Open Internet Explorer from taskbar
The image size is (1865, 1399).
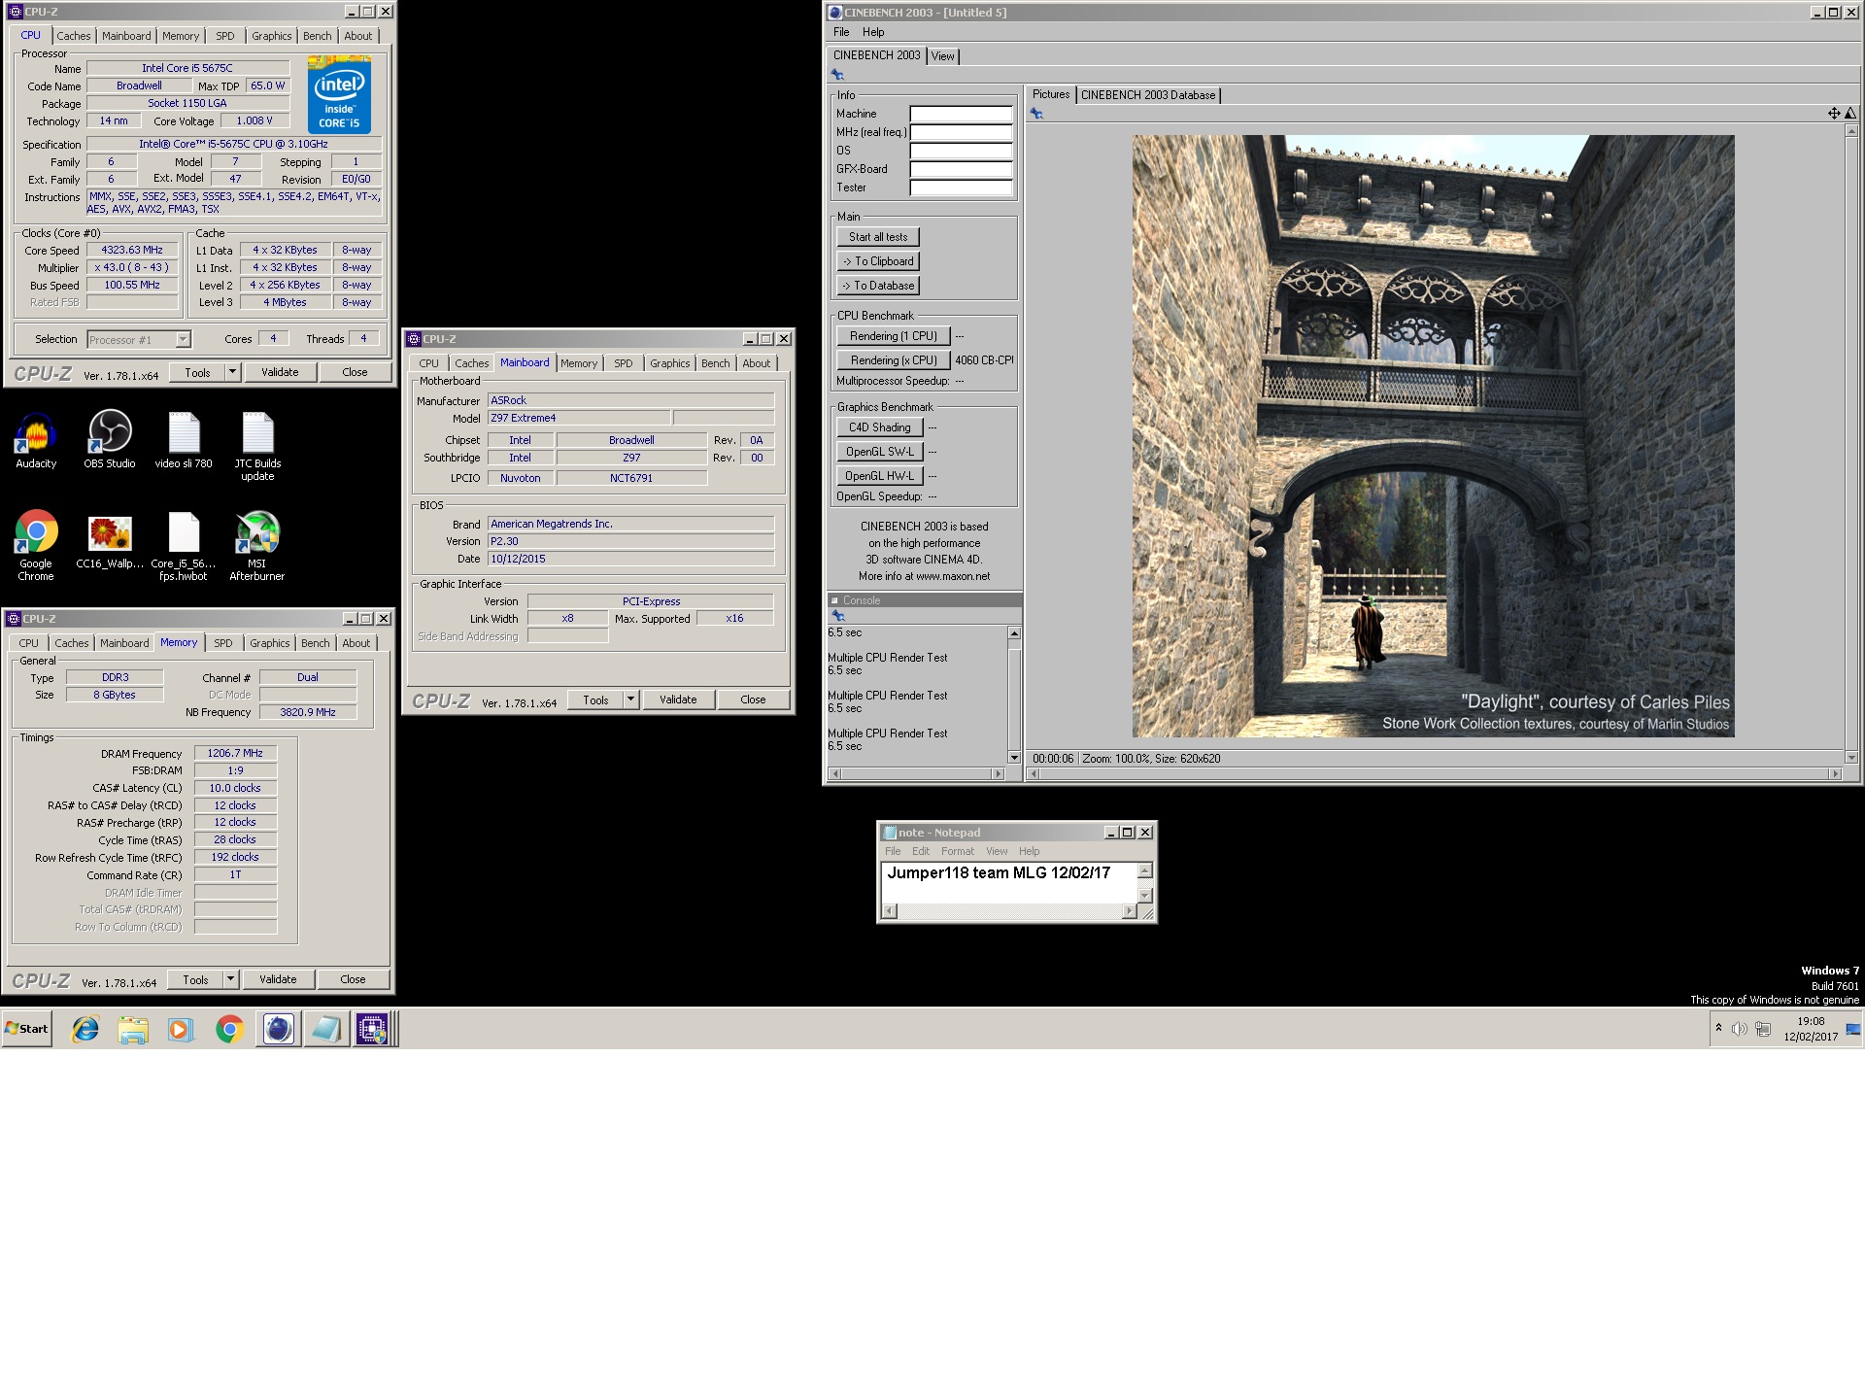pyautogui.click(x=85, y=1029)
